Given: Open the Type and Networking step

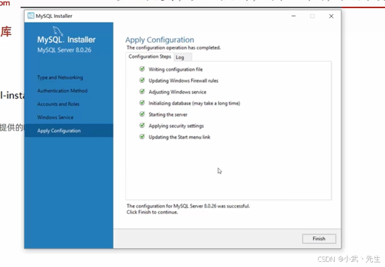Looking at the screenshot, I should point(60,77).
